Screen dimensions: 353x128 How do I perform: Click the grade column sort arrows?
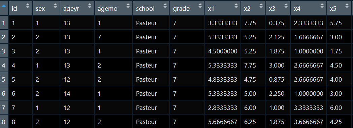(x=200, y=6)
